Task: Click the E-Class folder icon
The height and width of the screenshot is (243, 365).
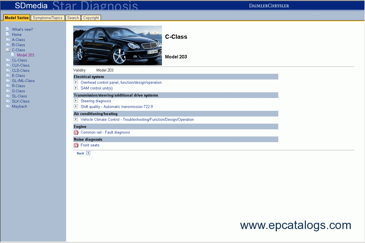Action: point(8,75)
